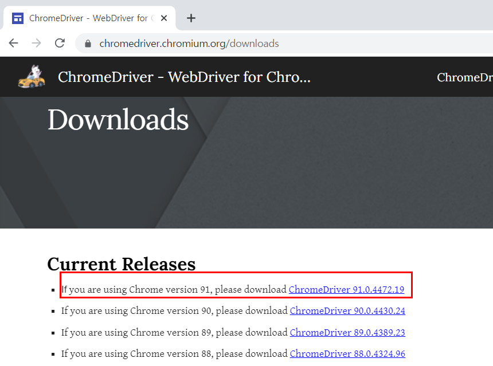Reload the ChromeDriver downloads page
The image size is (493, 366).
pos(60,43)
